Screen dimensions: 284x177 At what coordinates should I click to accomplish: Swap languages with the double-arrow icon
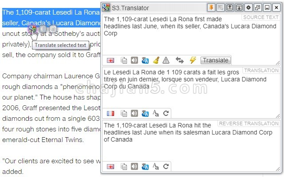tap(179, 60)
